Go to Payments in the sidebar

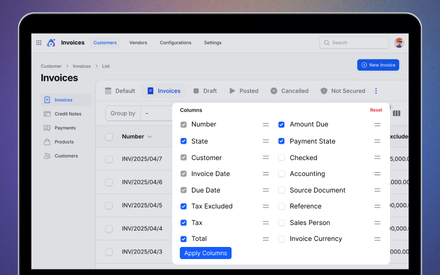65,128
